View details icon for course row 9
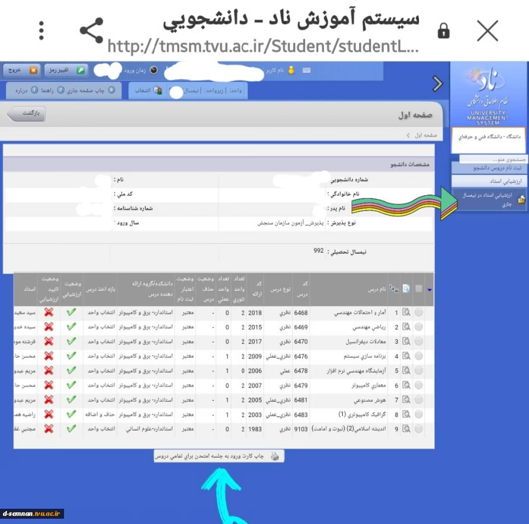The height and width of the screenshot is (524, 529). point(407,429)
